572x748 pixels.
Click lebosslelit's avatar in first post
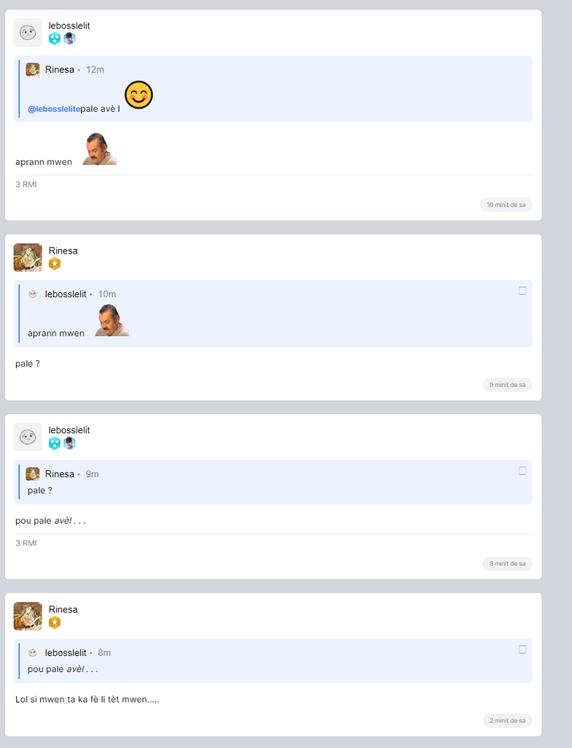pos(28,32)
